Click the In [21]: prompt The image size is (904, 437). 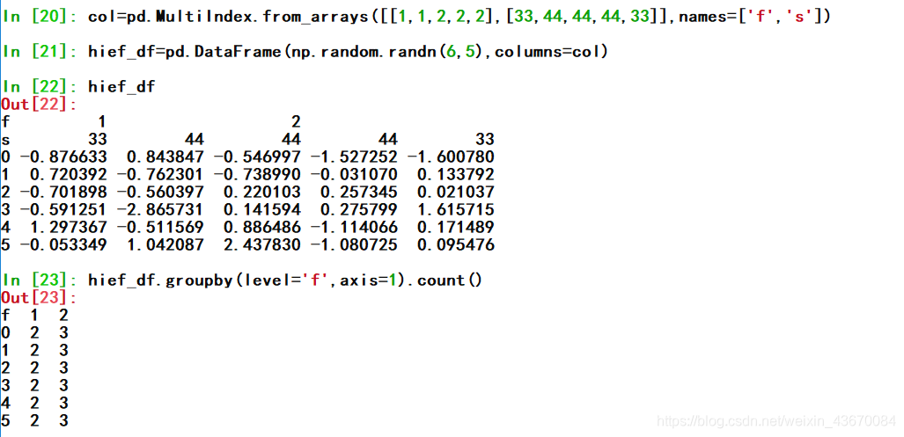[x=40, y=52]
